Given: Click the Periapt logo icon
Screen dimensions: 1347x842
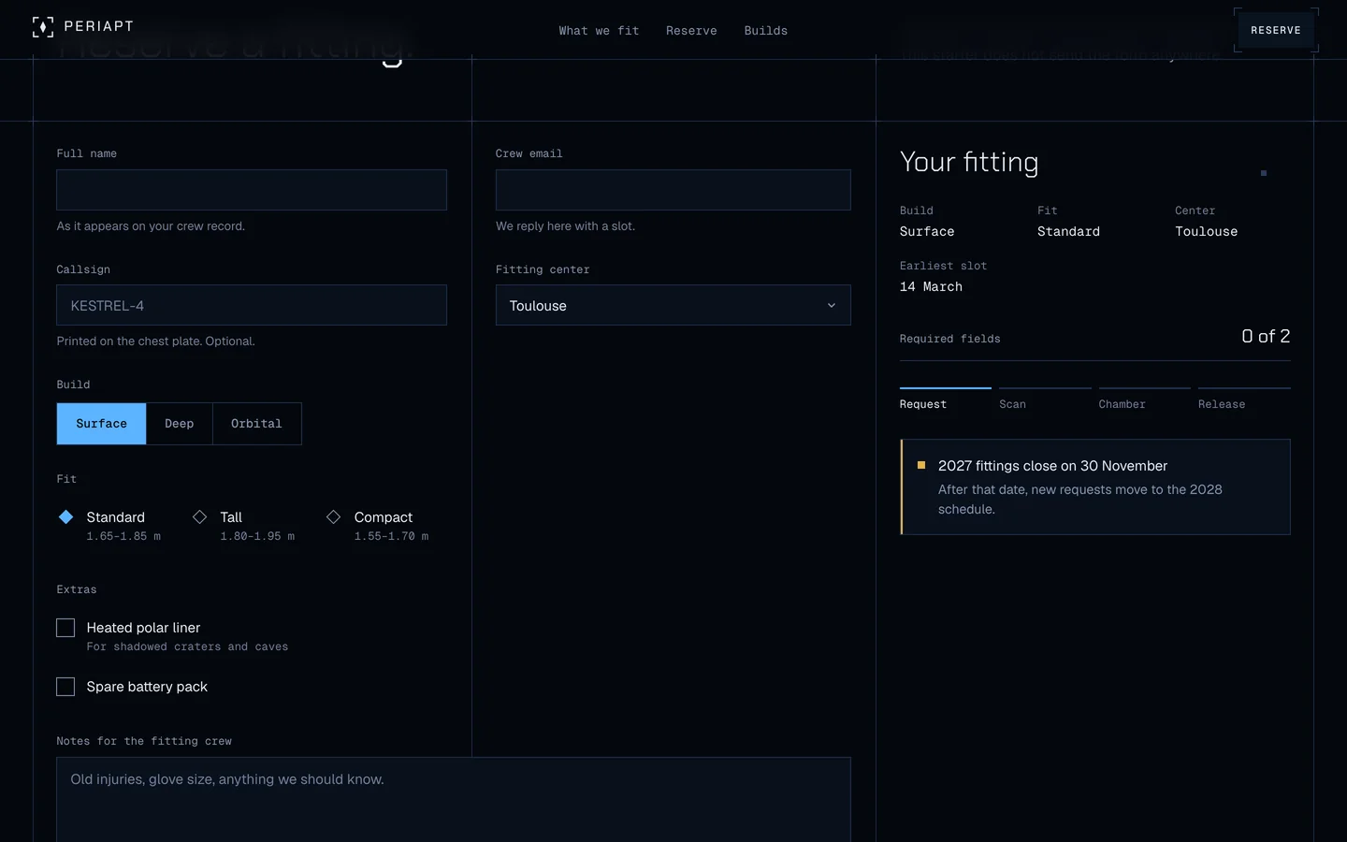Looking at the screenshot, I should [x=43, y=27].
